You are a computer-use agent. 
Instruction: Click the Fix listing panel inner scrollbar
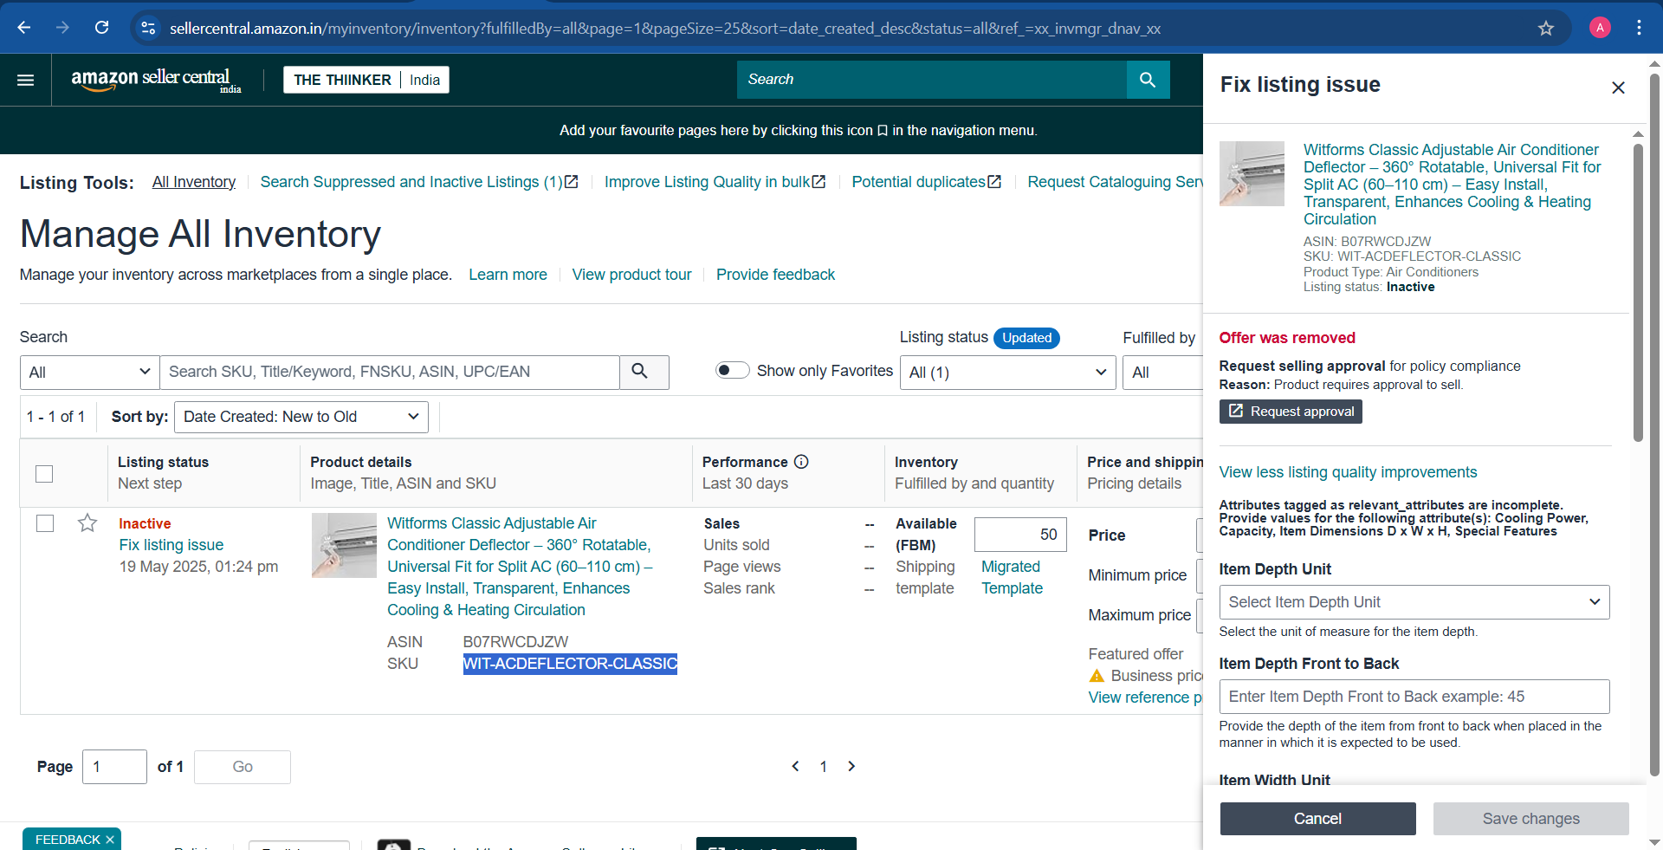tap(1638, 295)
